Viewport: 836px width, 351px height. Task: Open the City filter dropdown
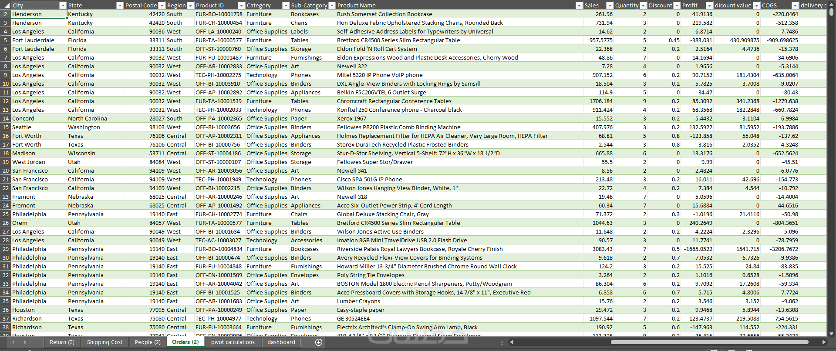click(63, 5)
